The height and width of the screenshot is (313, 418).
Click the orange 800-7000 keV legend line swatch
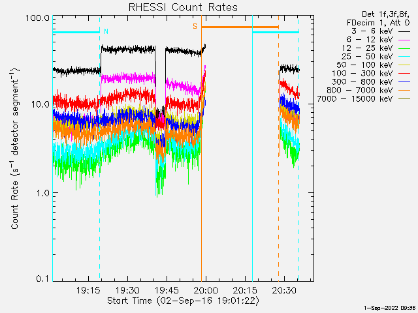tap(404, 91)
